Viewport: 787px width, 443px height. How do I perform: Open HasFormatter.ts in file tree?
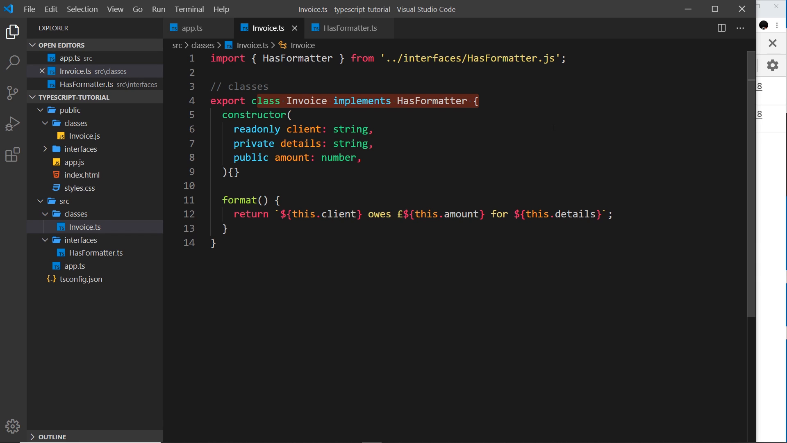point(96,253)
